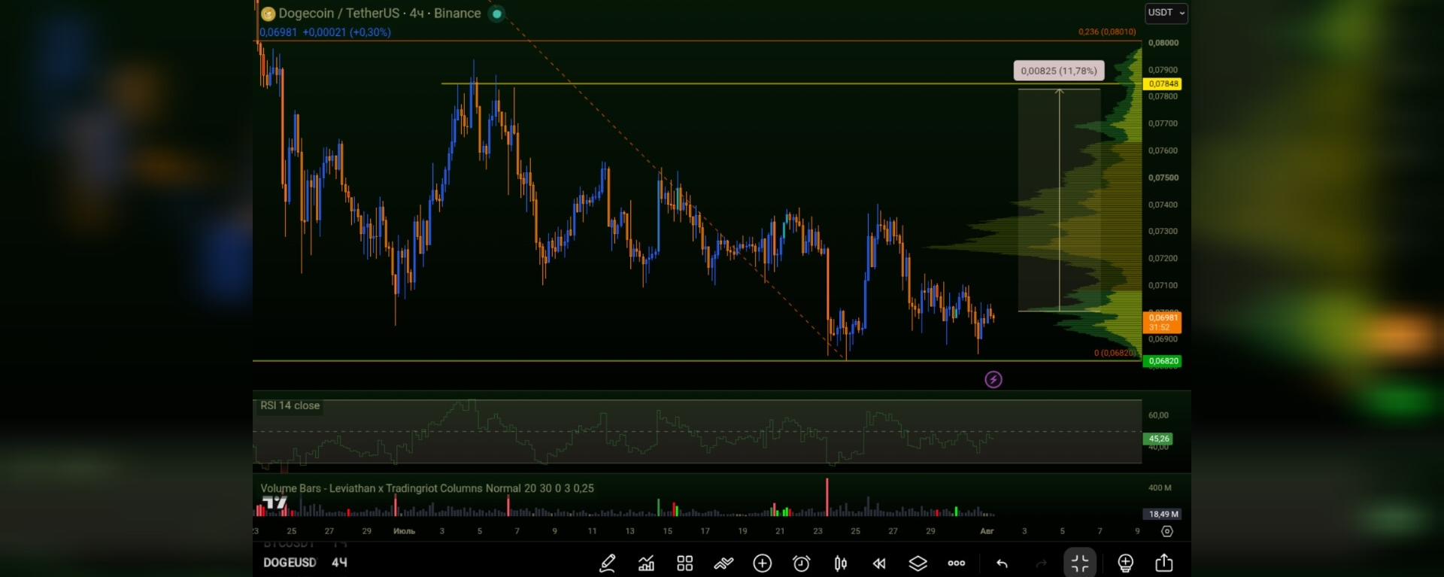Click the 60,00 RSI scale label
1444x577 pixels.
1158,415
